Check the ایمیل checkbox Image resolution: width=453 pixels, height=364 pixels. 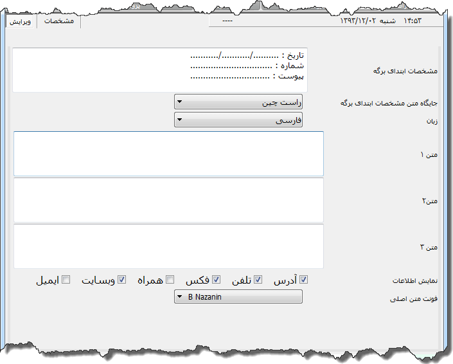click(x=66, y=280)
